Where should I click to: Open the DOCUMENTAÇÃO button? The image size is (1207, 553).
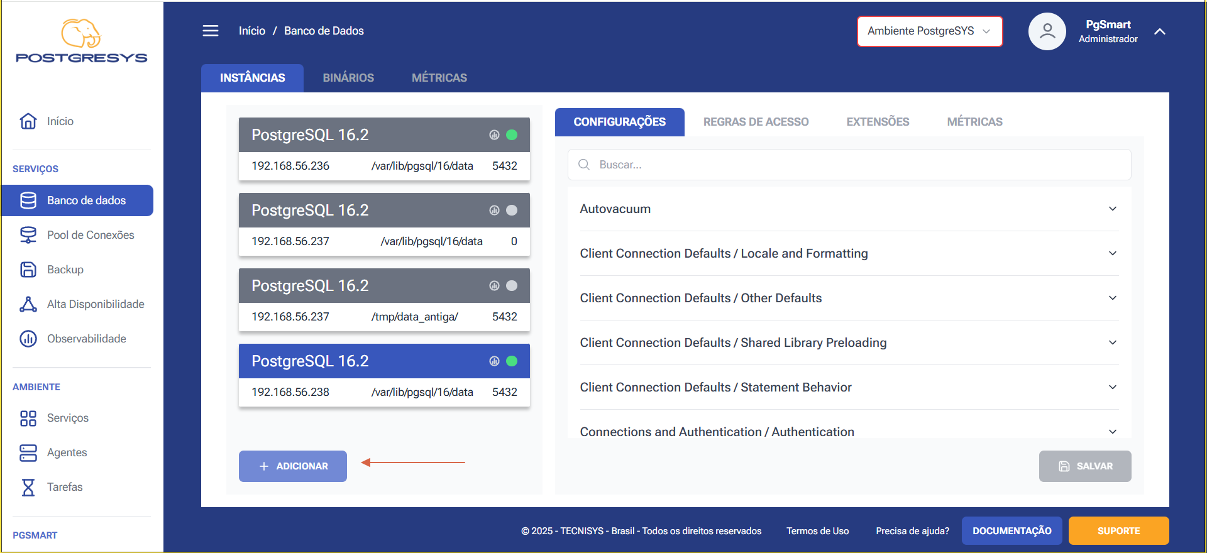1012,531
